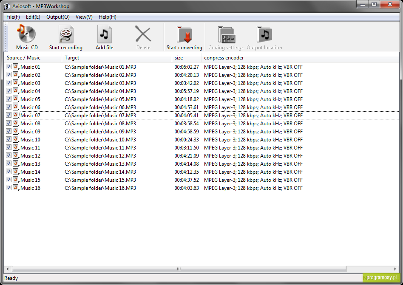Click the horizontal scrollbar thumb
Viewport: 403px width, 285px height.
[179, 269]
